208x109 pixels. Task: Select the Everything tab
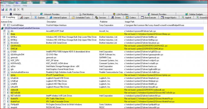[x=9, y=17]
